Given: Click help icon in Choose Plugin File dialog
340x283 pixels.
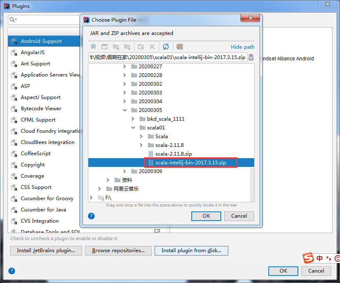Looking at the screenshot, I should click(x=91, y=216).
